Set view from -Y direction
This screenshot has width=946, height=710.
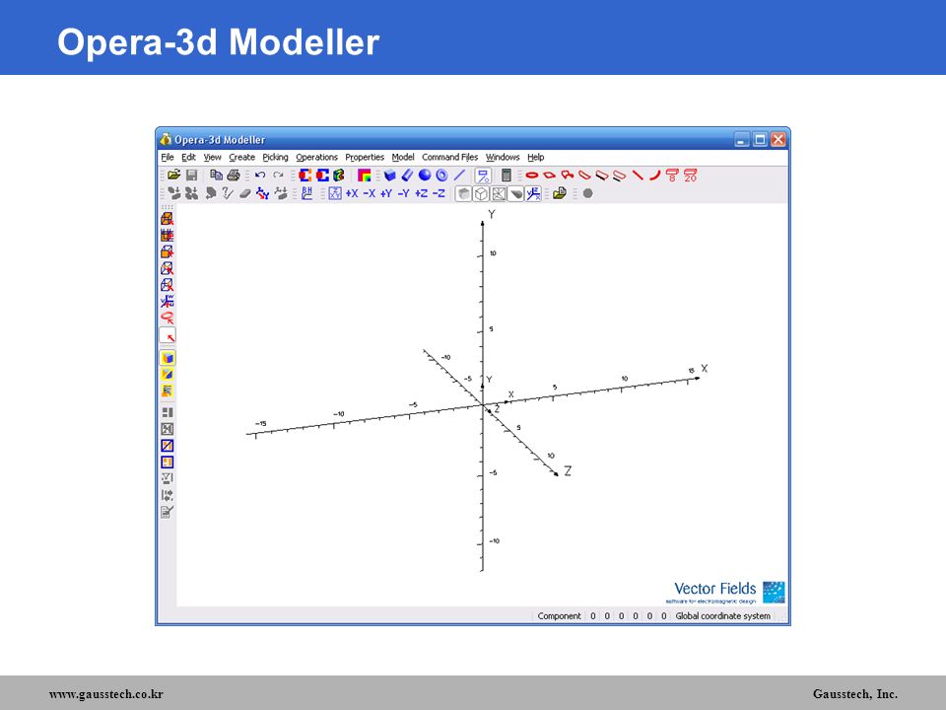(404, 193)
